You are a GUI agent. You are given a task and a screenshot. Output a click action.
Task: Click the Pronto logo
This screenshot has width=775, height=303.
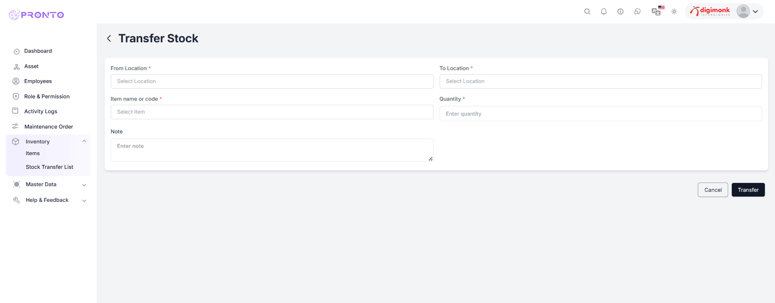pos(36,15)
